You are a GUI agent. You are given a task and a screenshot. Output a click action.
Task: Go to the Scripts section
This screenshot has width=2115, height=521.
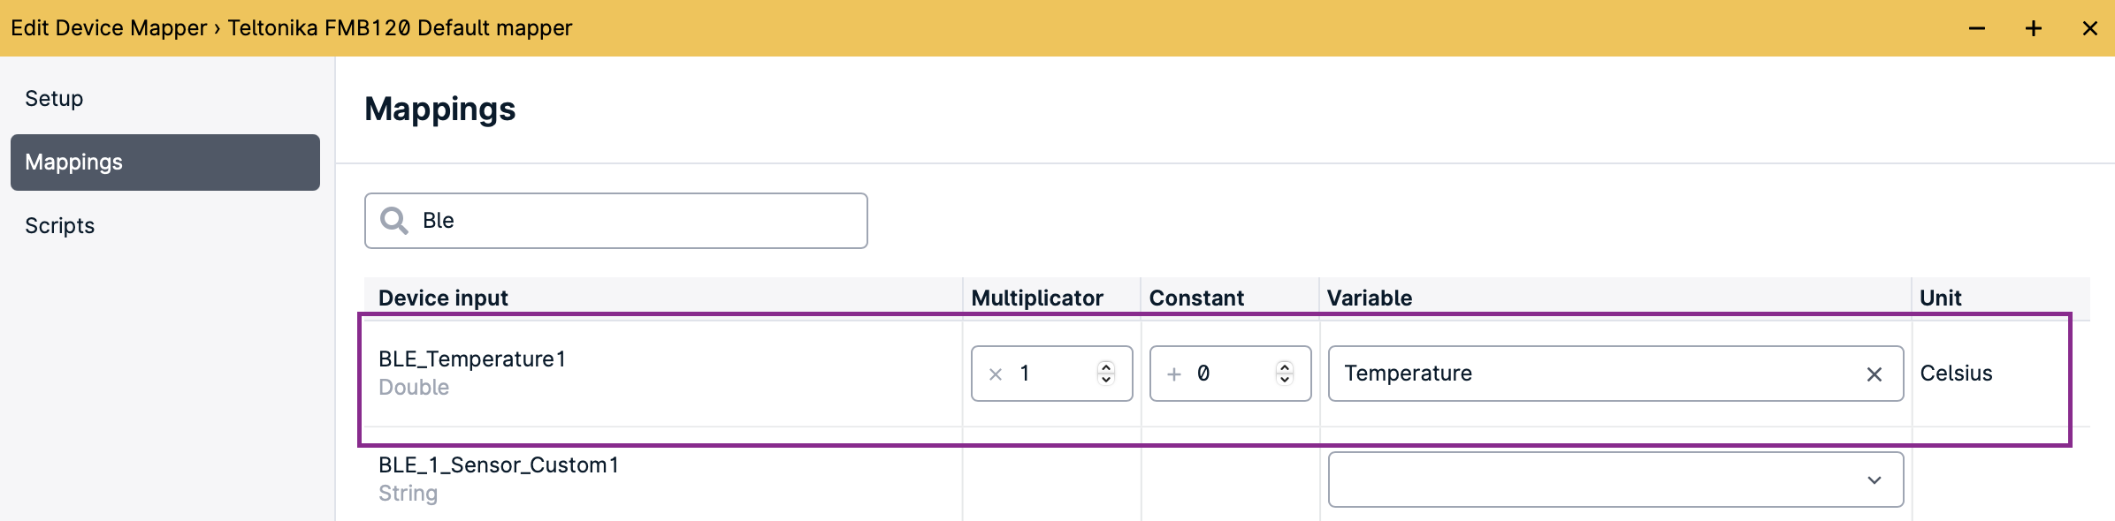click(59, 226)
